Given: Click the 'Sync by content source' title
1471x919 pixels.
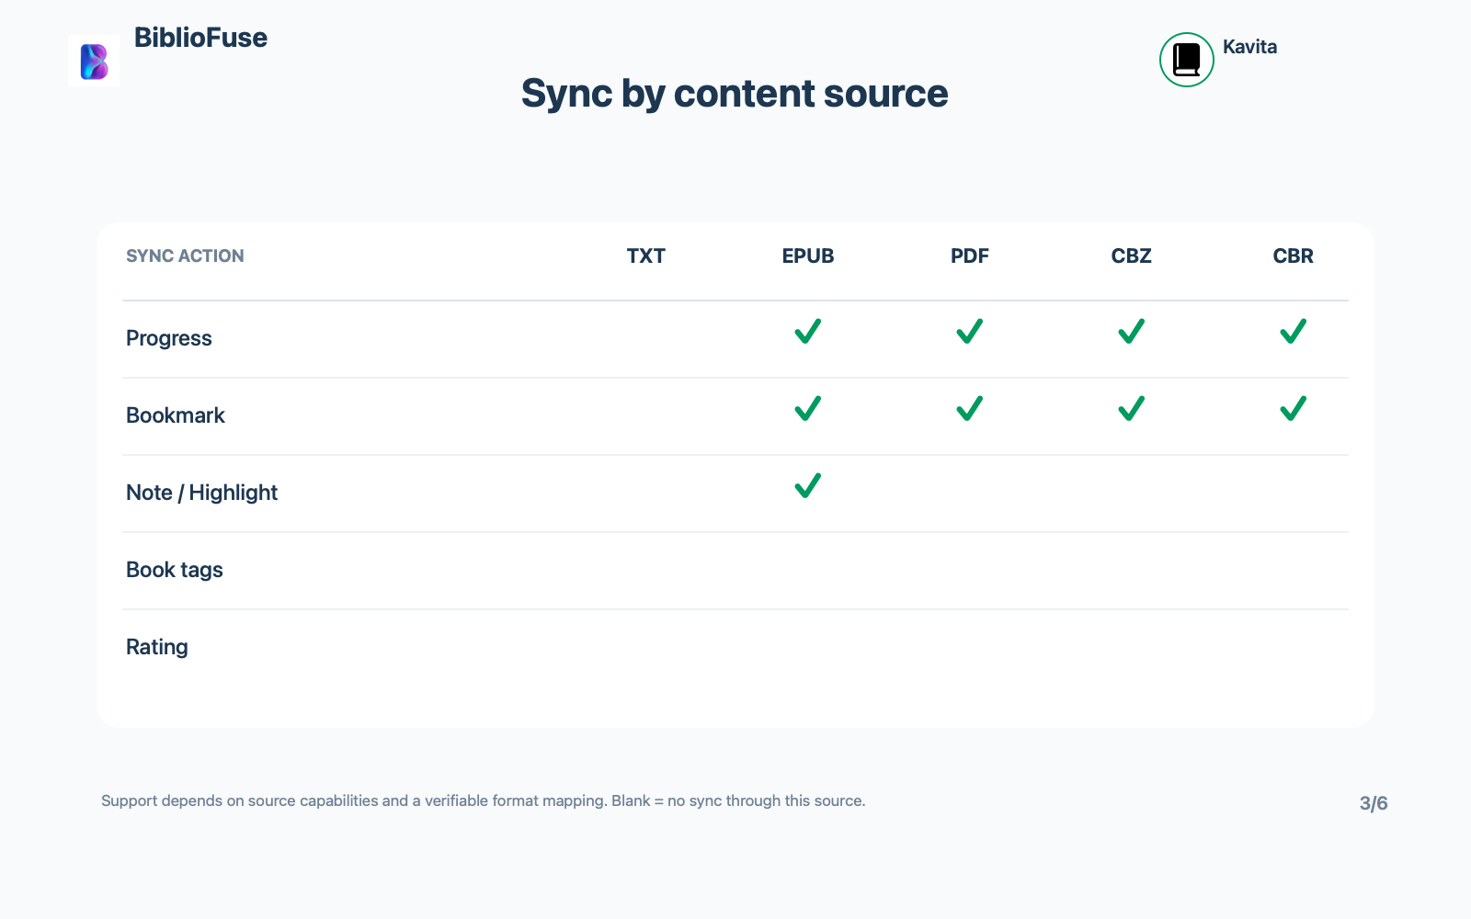Looking at the screenshot, I should coord(735,94).
